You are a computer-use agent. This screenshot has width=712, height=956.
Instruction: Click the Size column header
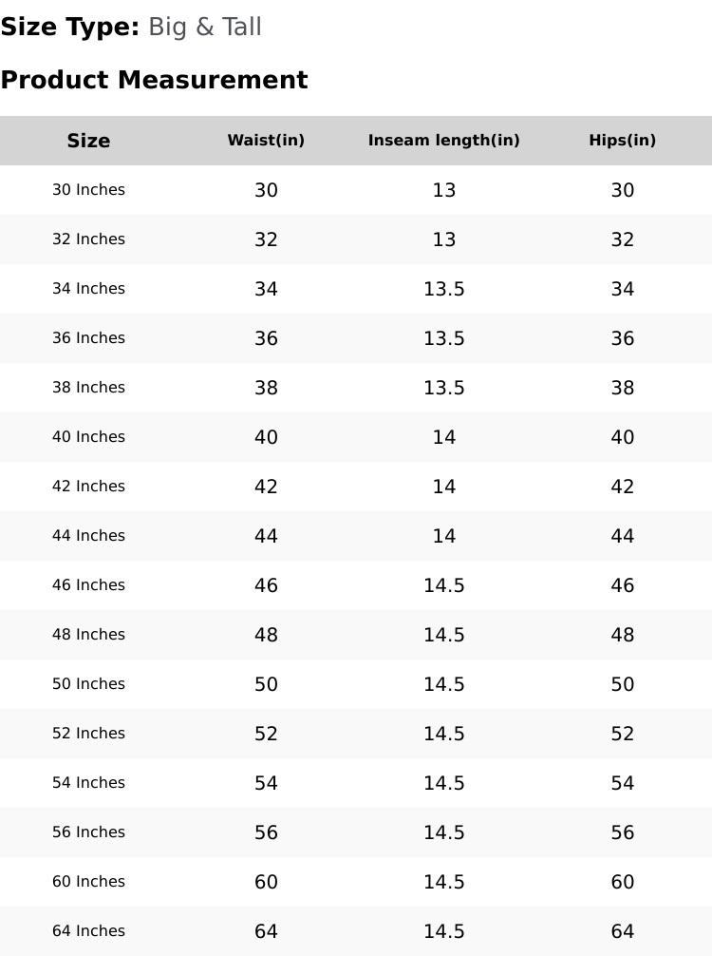[88, 141]
